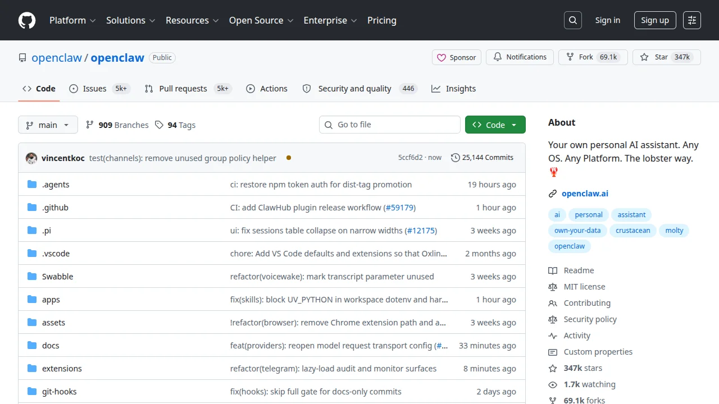Click the eye icon next to watching count

[553, 384]
